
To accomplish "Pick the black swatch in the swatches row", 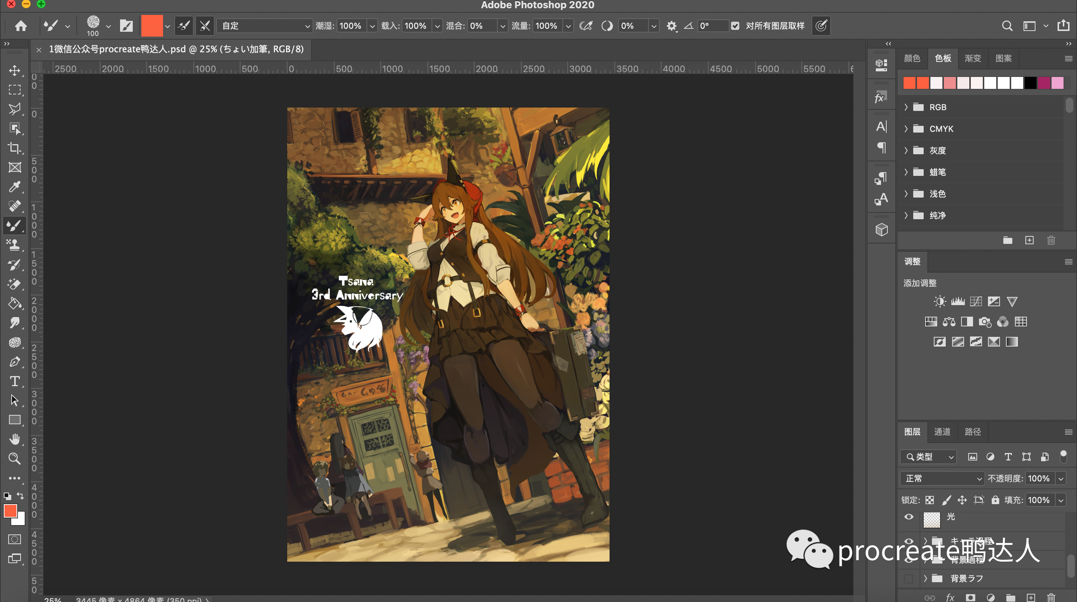I will pos(1030,83).
